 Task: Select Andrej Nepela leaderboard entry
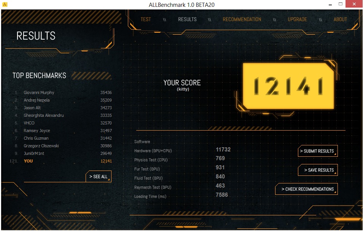click(x=37, y=100)
